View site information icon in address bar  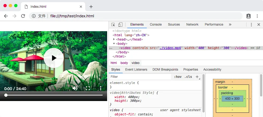[34, 16]
